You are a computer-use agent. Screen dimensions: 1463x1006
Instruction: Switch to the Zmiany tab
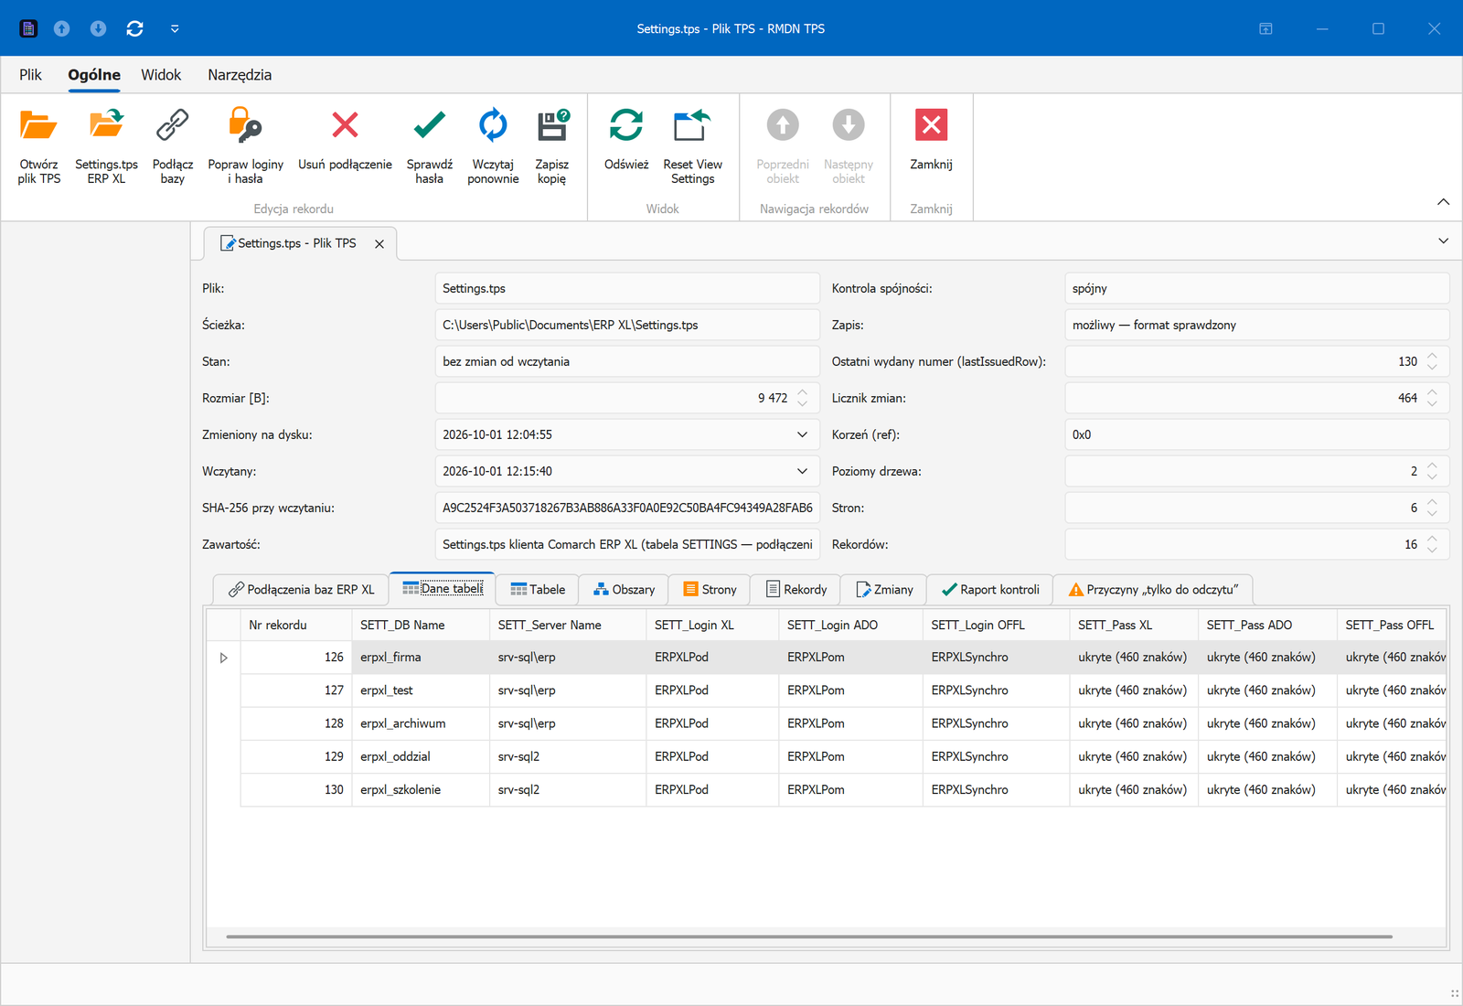(884, 590)
